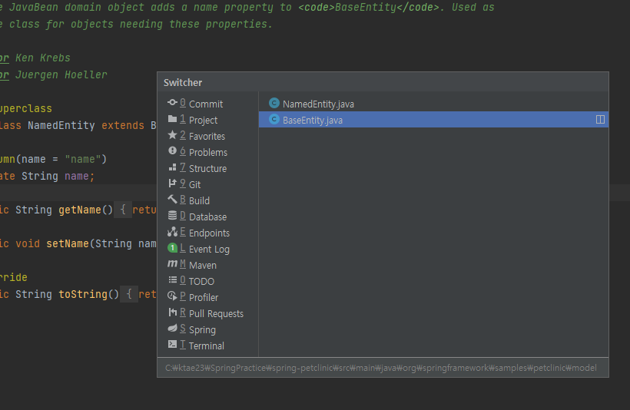Open BaseEntity.java in split view icon
This screenshot has width=630, height=410.
(x=600, y=119)
